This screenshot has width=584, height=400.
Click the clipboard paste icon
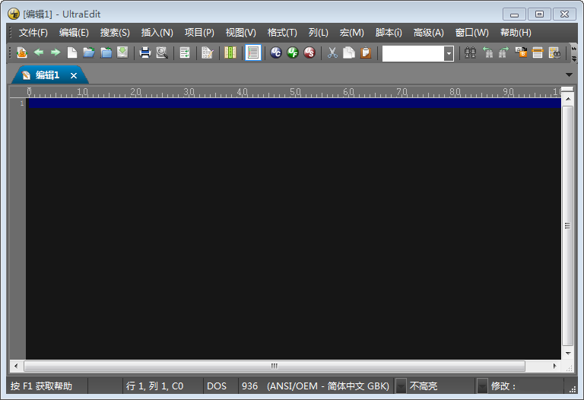[x=366, y=52]
